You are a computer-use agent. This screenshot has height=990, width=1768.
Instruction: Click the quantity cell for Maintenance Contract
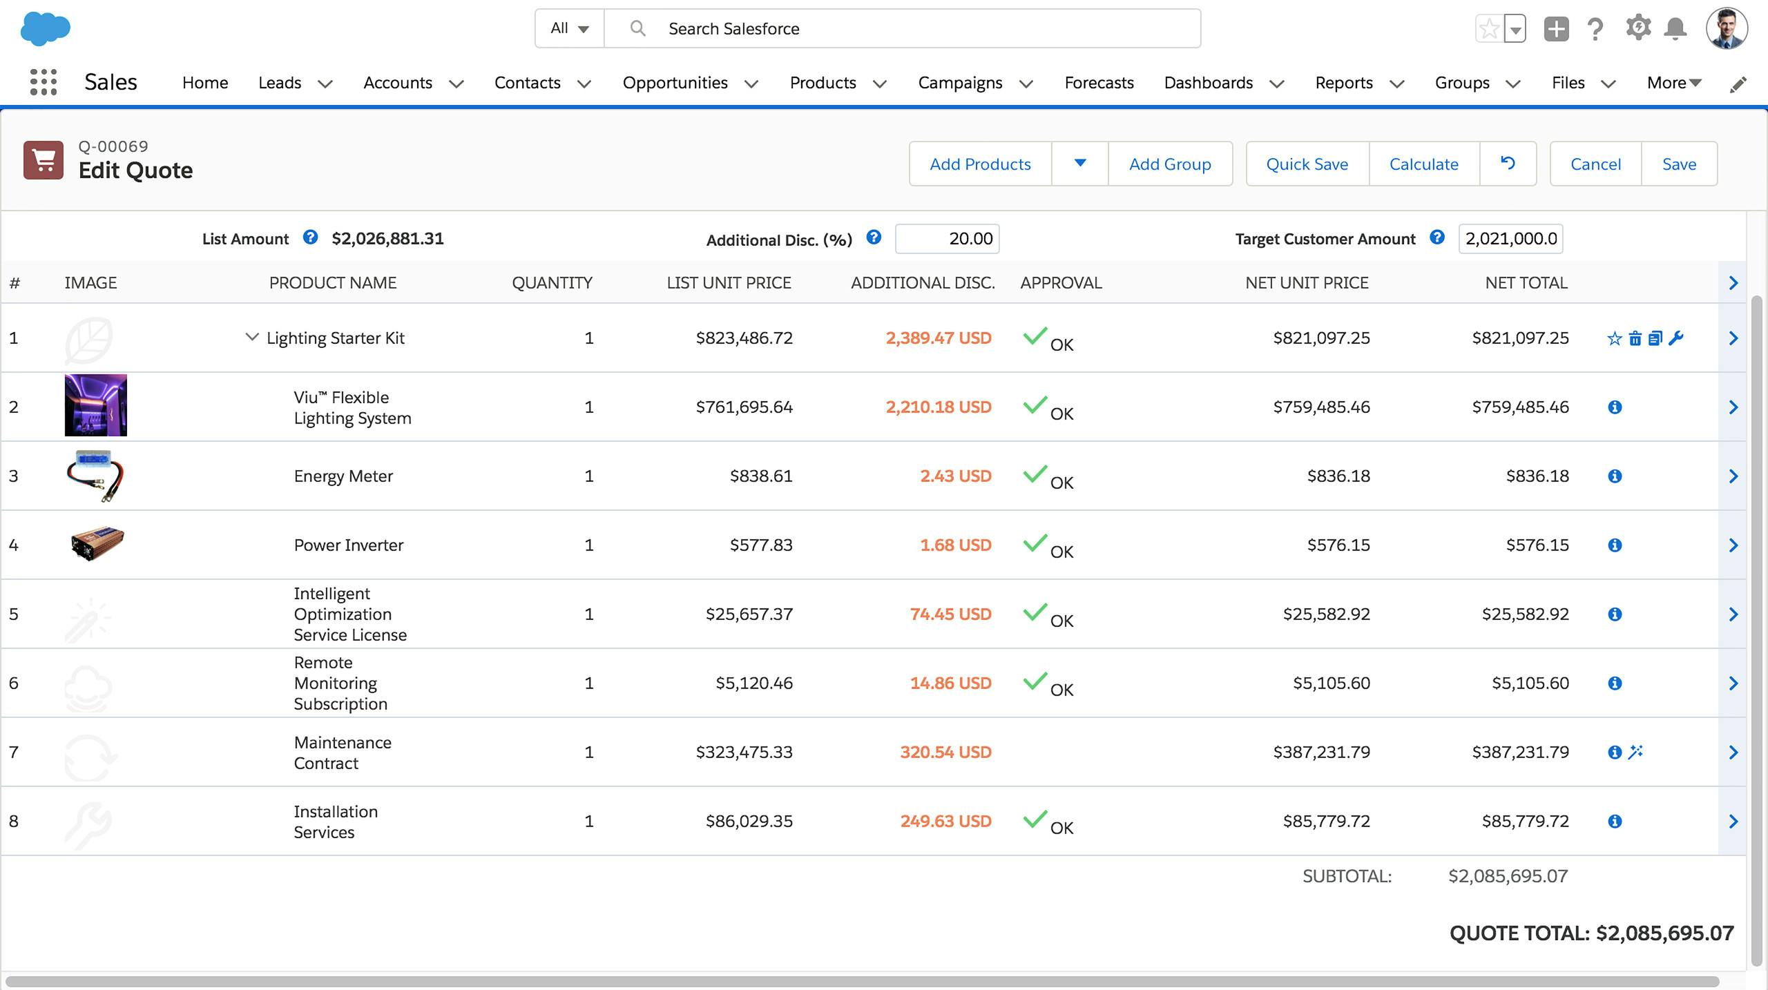[588, 753]
